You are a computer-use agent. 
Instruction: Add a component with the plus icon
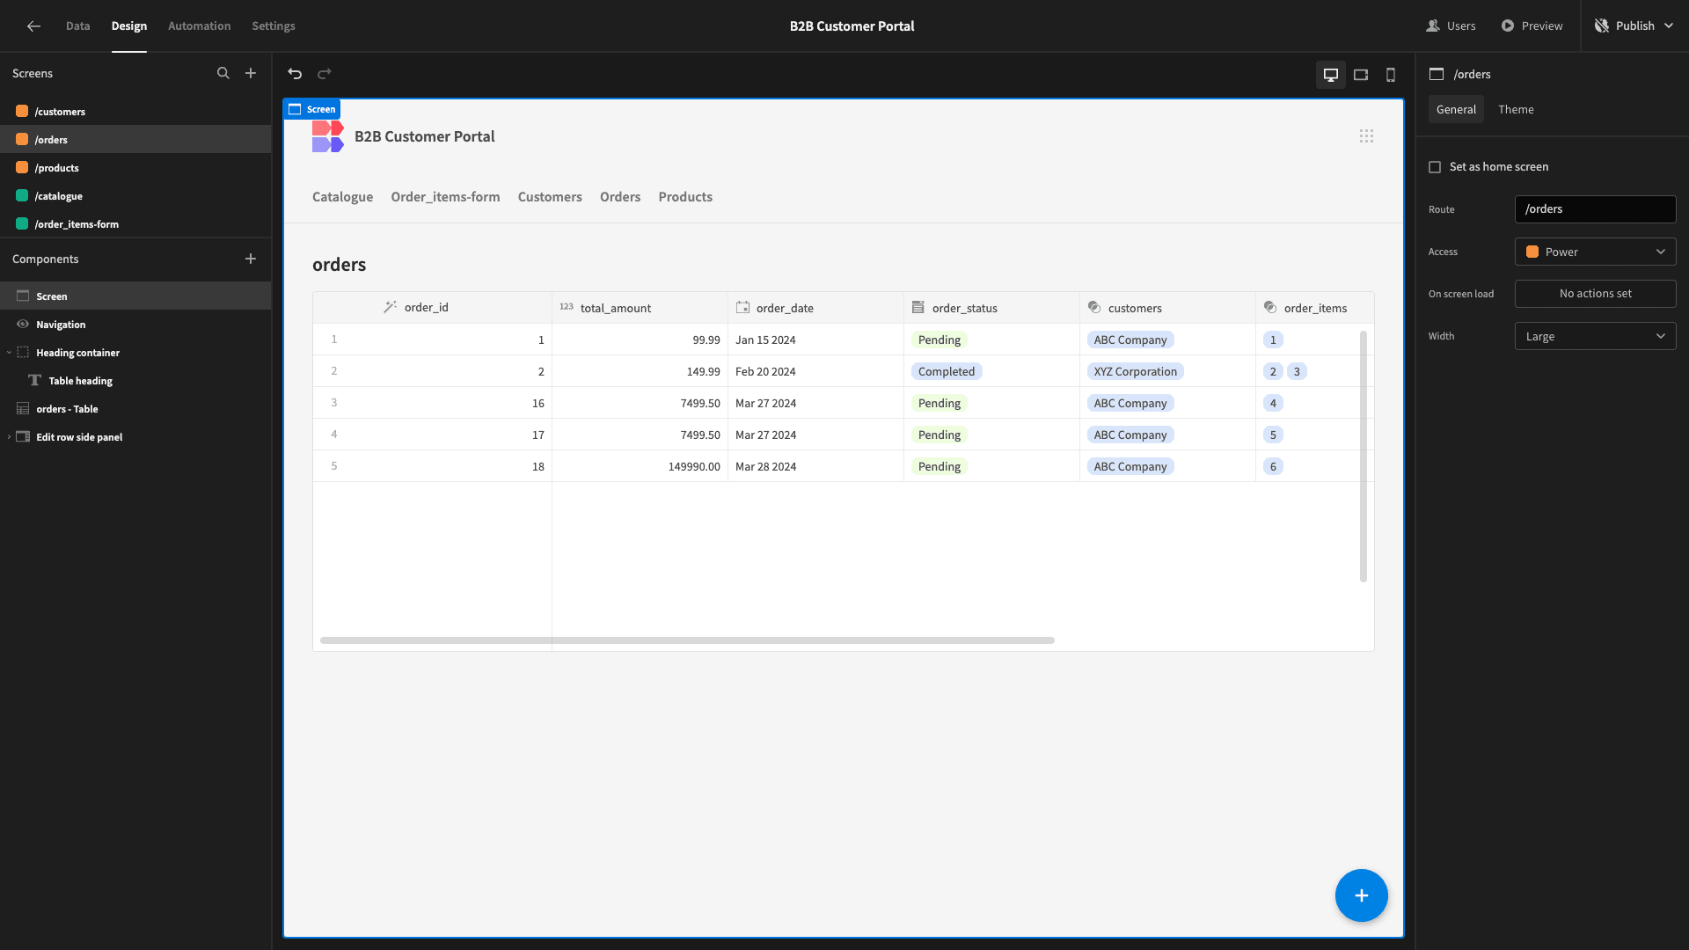tap(251, 259)
